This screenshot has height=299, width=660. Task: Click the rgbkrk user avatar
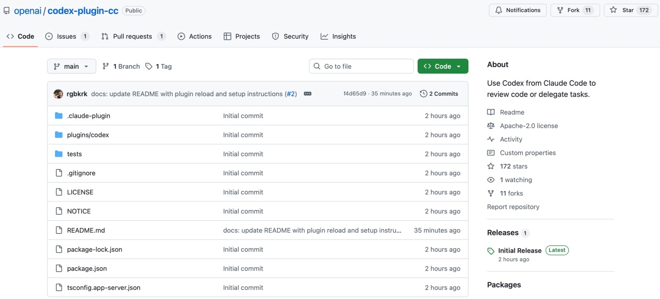pyautogui.click(x=58, y=94)
